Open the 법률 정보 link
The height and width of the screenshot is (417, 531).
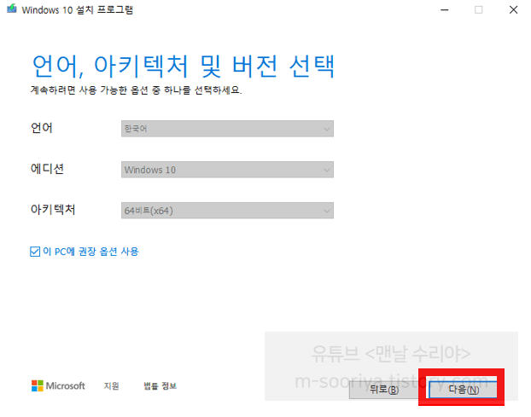(160, 386)
